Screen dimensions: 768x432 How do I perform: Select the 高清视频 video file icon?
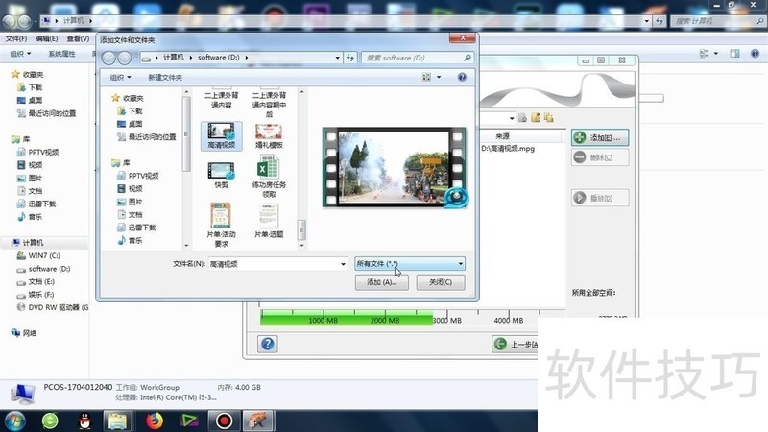222,132
